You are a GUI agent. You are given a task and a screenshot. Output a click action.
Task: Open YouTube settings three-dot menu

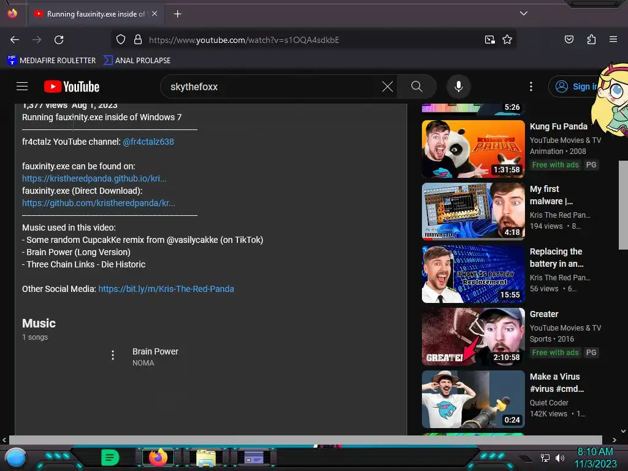tap(531, 86)
